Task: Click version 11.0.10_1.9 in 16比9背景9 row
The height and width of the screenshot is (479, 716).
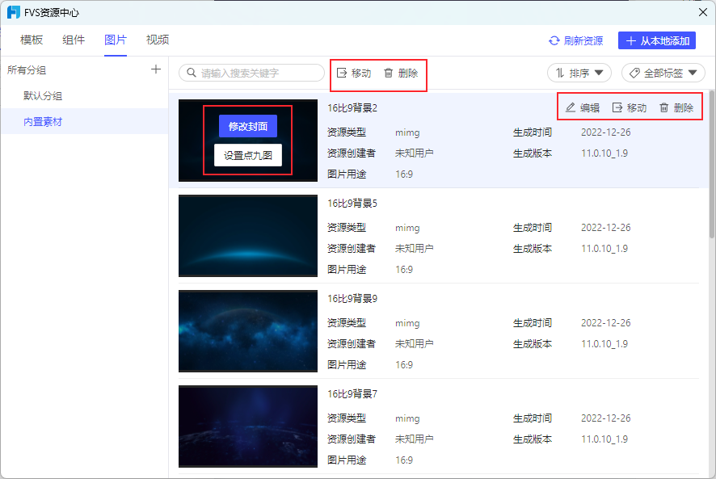Action: pyautogui.click(x=604, y=344)
